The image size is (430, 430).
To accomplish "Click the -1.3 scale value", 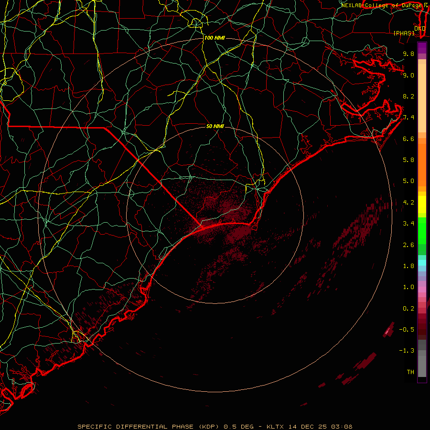I will (x=407, y=351).
